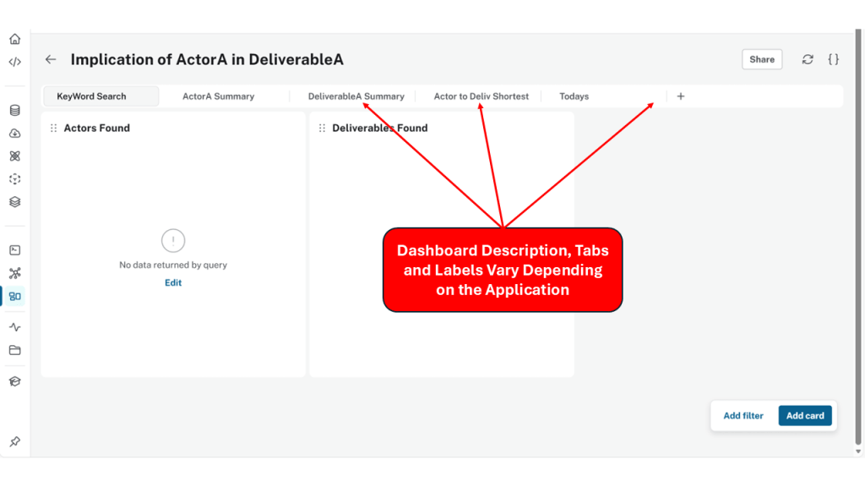Select the Todays tab
The image size is (865, 487).
click(x=574, y=96)
